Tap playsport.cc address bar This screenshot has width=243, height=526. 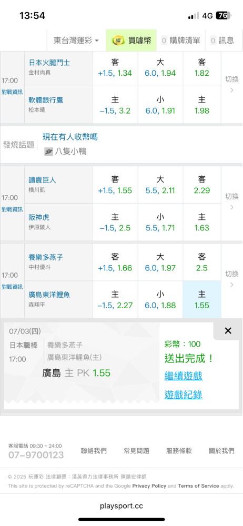click(121, 506)
